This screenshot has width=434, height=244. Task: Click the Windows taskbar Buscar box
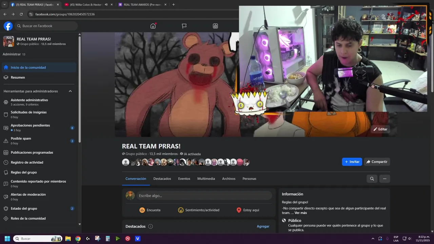38,239
